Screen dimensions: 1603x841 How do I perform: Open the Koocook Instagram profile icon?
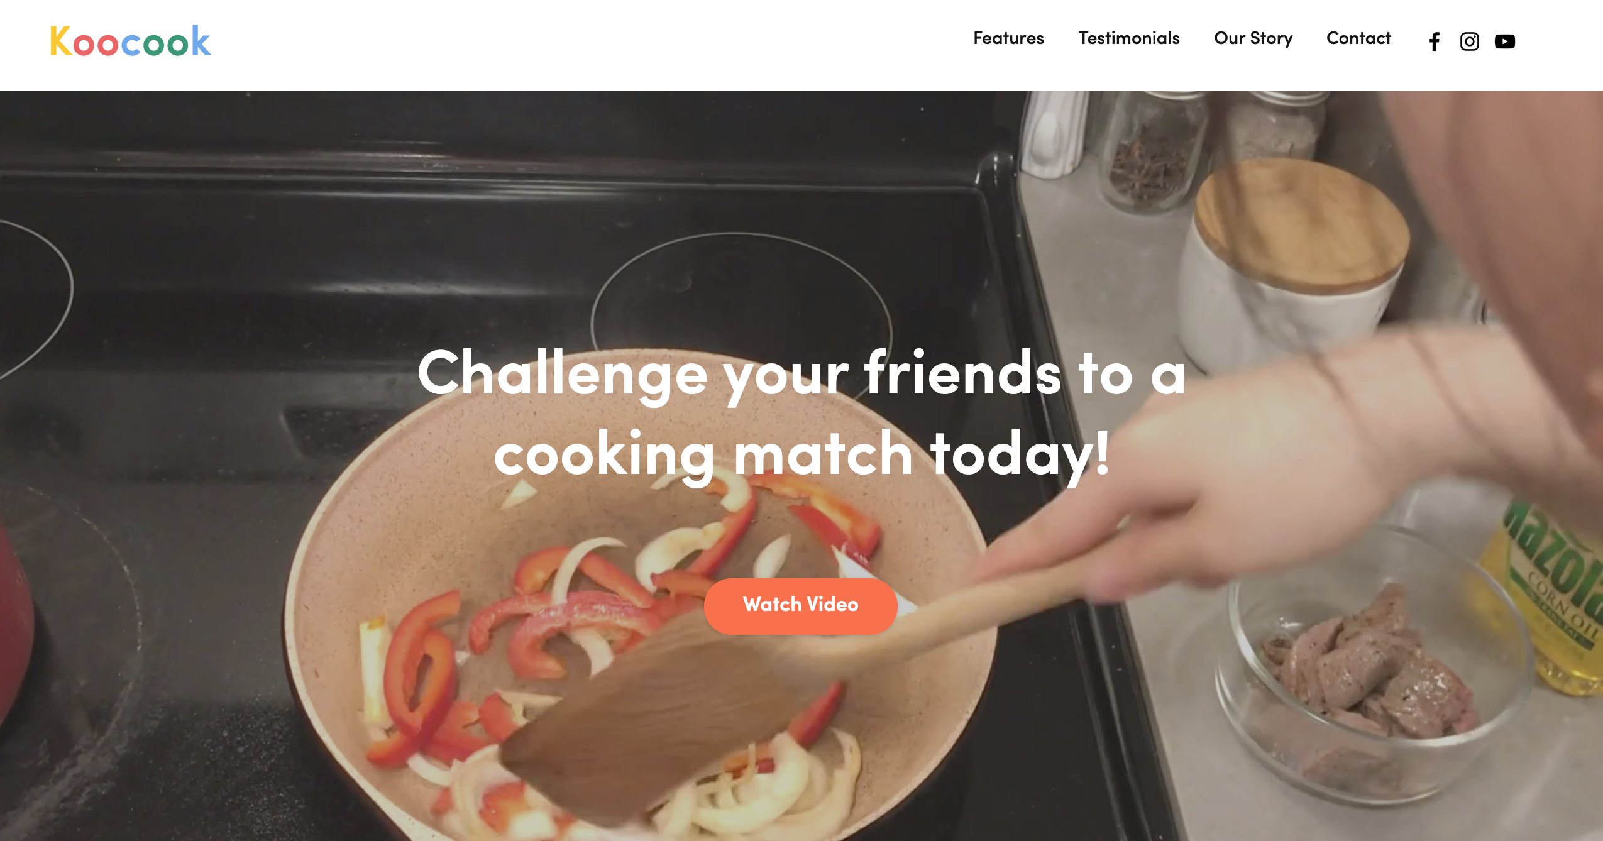point(1469,41)
